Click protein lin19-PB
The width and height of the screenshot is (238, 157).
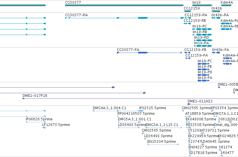[204, 69]
